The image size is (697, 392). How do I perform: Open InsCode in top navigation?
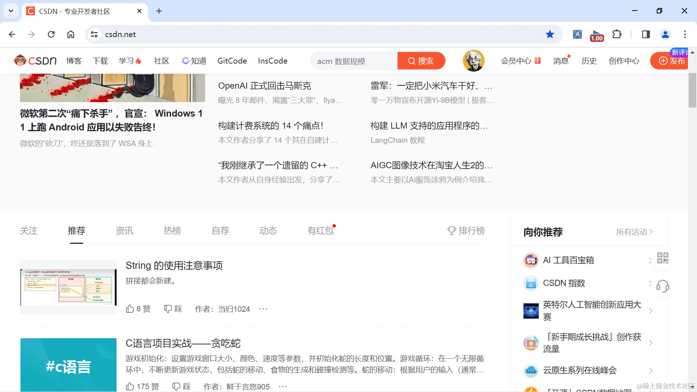(x=273, y=61)
